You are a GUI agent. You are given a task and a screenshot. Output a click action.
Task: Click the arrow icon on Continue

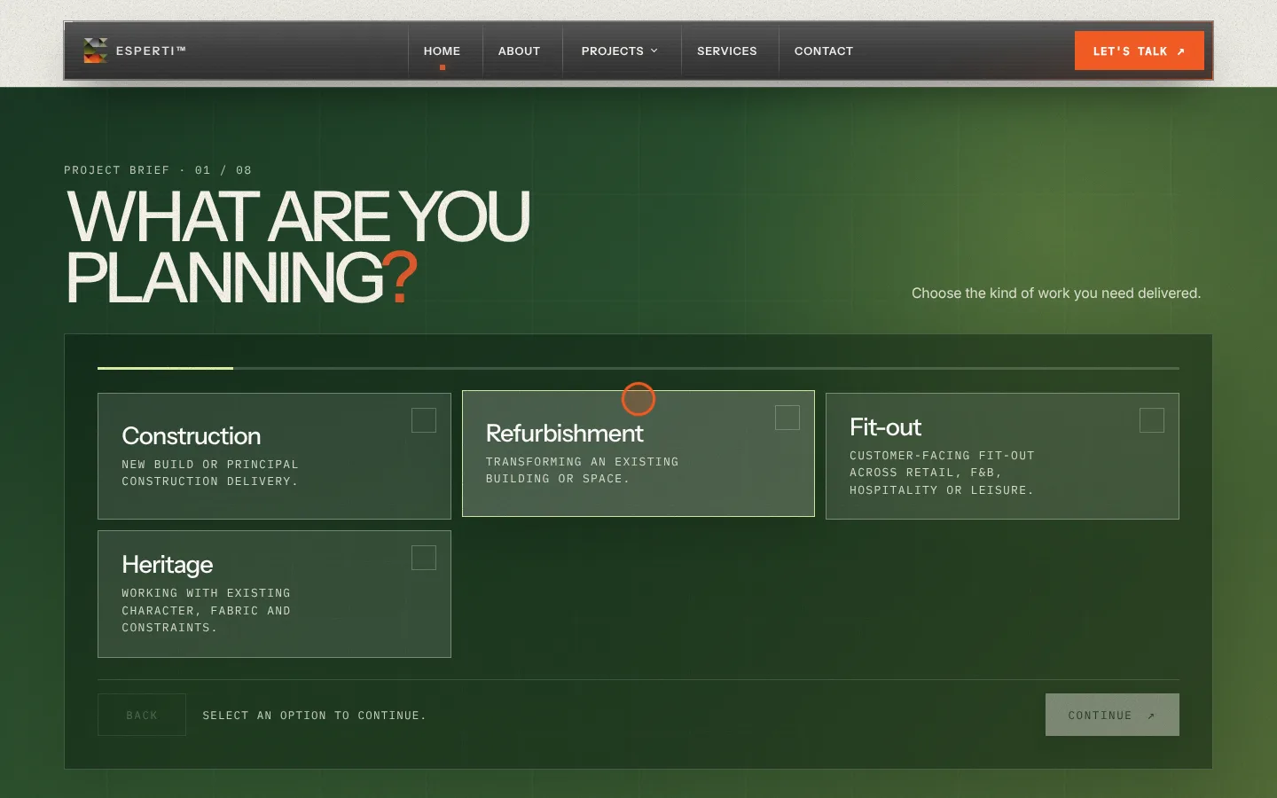1151,716
